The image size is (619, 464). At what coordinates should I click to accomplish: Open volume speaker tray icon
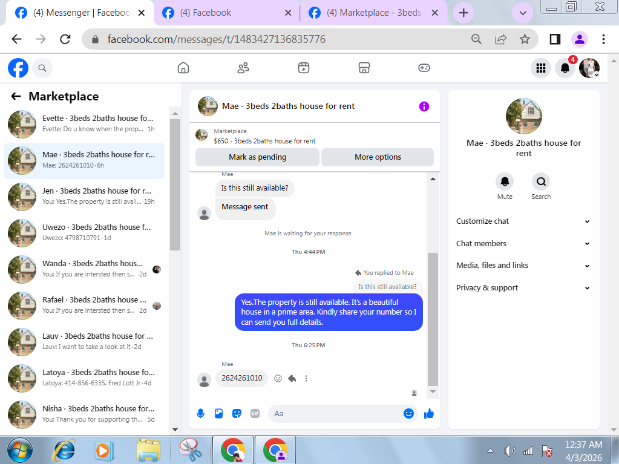(x=509, y=450)
